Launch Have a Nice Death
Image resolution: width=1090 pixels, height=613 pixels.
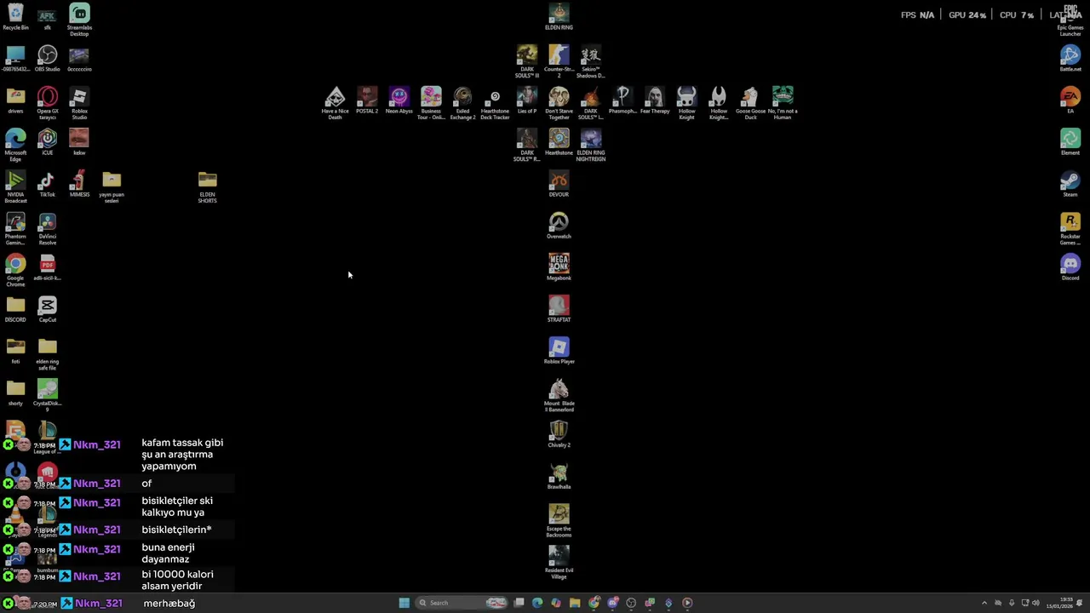point(335,103)
